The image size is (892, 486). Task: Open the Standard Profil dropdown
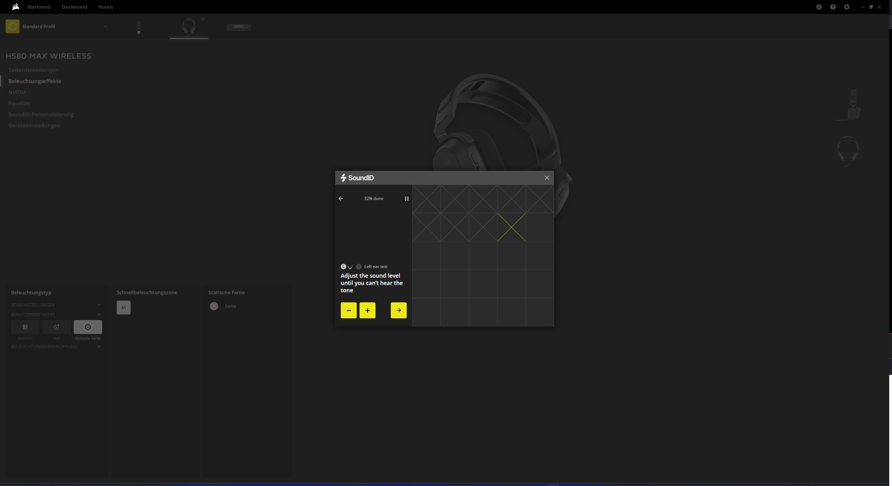click(x=105, y=26)
